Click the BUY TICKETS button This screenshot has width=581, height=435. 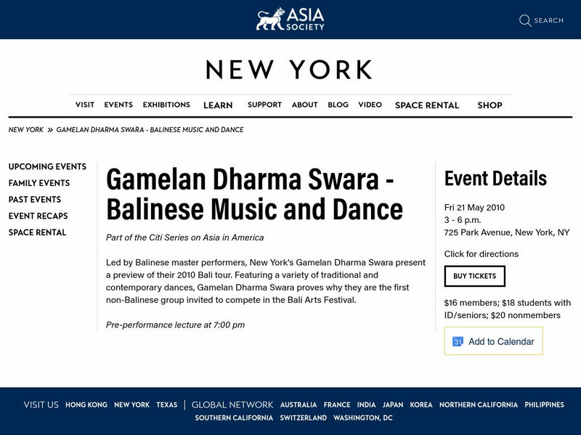tap(474, 276)
